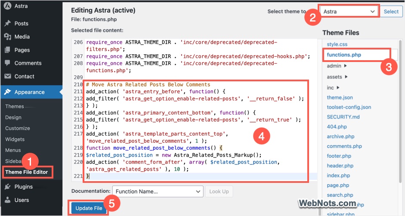Open the Appearance menu
Viewport: 405px width, 216px height.
point(31,92)
